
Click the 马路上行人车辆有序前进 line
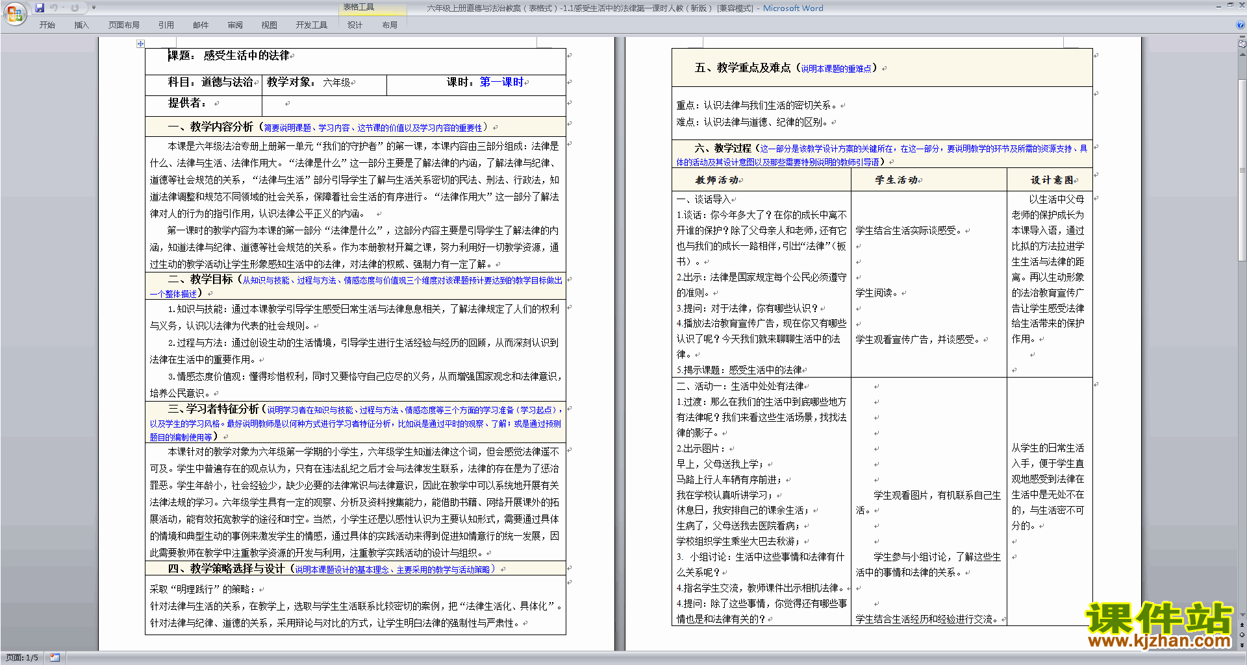730,479
